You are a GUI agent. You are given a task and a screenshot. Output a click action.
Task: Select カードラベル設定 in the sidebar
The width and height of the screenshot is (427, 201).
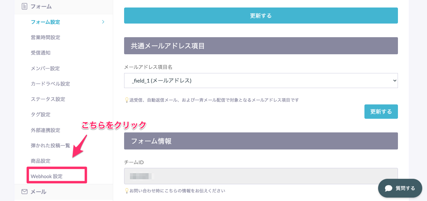[50, 84]
